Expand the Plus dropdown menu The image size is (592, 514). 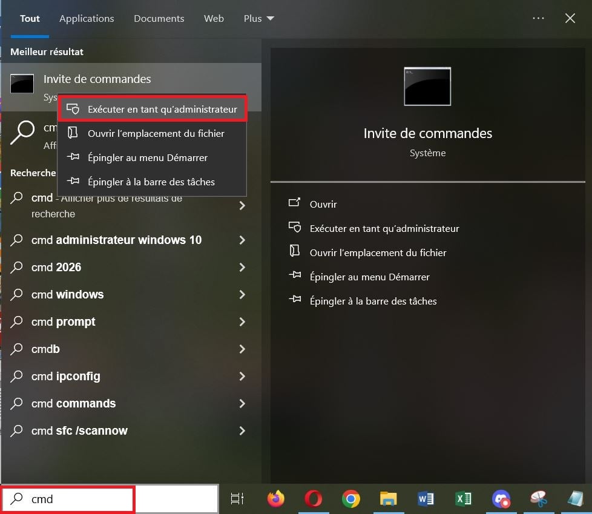pos(259,19)
